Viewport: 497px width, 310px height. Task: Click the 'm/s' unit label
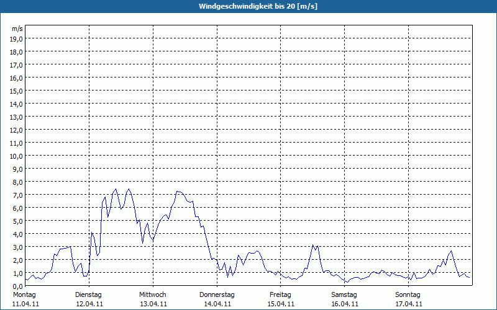[17, 29]
